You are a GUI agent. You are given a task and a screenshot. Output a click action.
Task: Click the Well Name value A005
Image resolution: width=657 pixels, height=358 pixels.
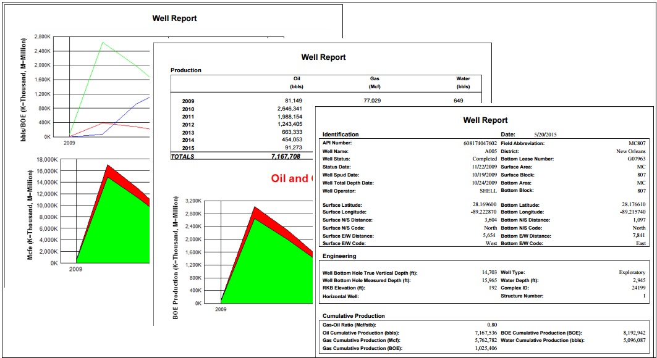pyautogui.click(x=490, y=151)
